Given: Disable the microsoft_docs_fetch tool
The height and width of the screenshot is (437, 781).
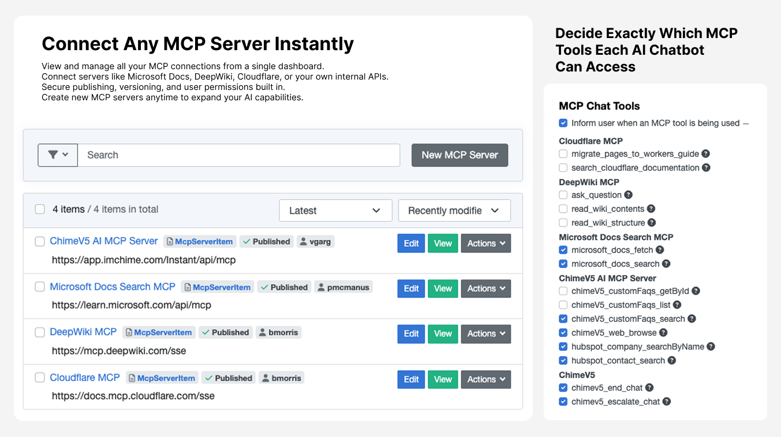Looking at the screenshot, I should coord(563,250).
